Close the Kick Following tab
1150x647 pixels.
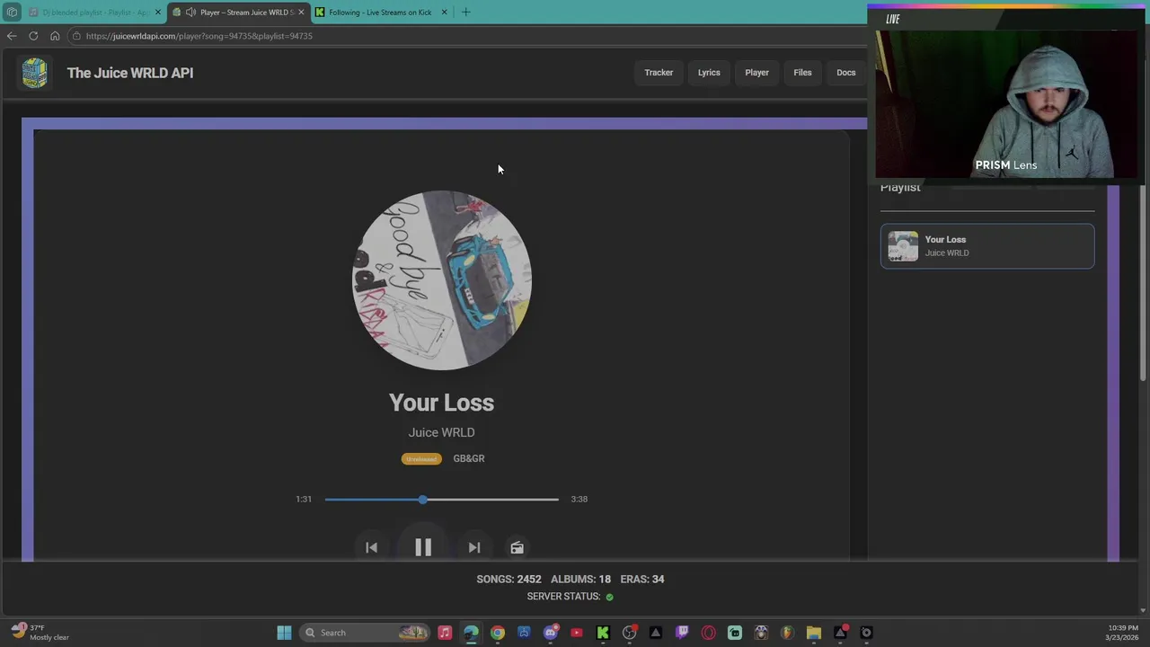coord(444,12)
